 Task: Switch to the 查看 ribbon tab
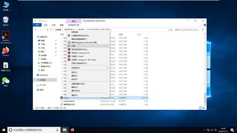click(x=61, y=25)
